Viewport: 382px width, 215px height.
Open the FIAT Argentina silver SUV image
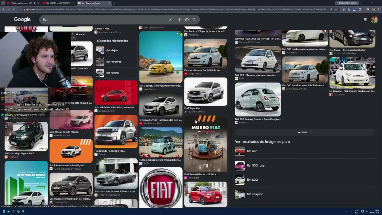[x=206, y=91]
